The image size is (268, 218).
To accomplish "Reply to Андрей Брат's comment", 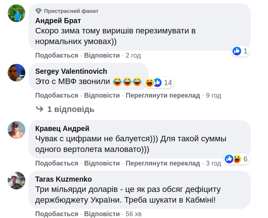I will pyautogui.click(x=102, y=55).
